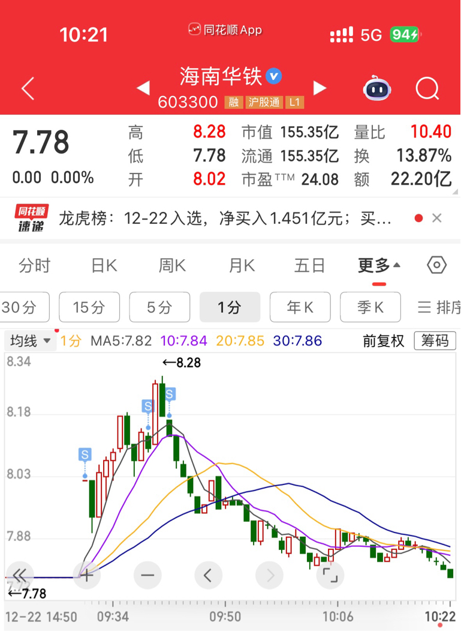The height and width of the screenshot is (631, 461).
Task: Change the 前复权 adjustment setting
Action: (x=384, y=341)
